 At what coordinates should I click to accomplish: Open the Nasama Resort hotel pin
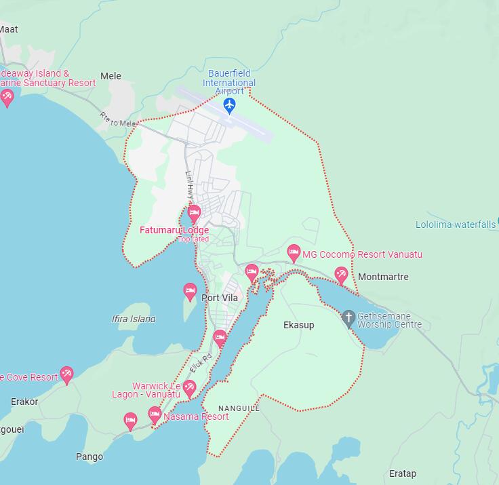pyautogui.click(x=155, y=415)
